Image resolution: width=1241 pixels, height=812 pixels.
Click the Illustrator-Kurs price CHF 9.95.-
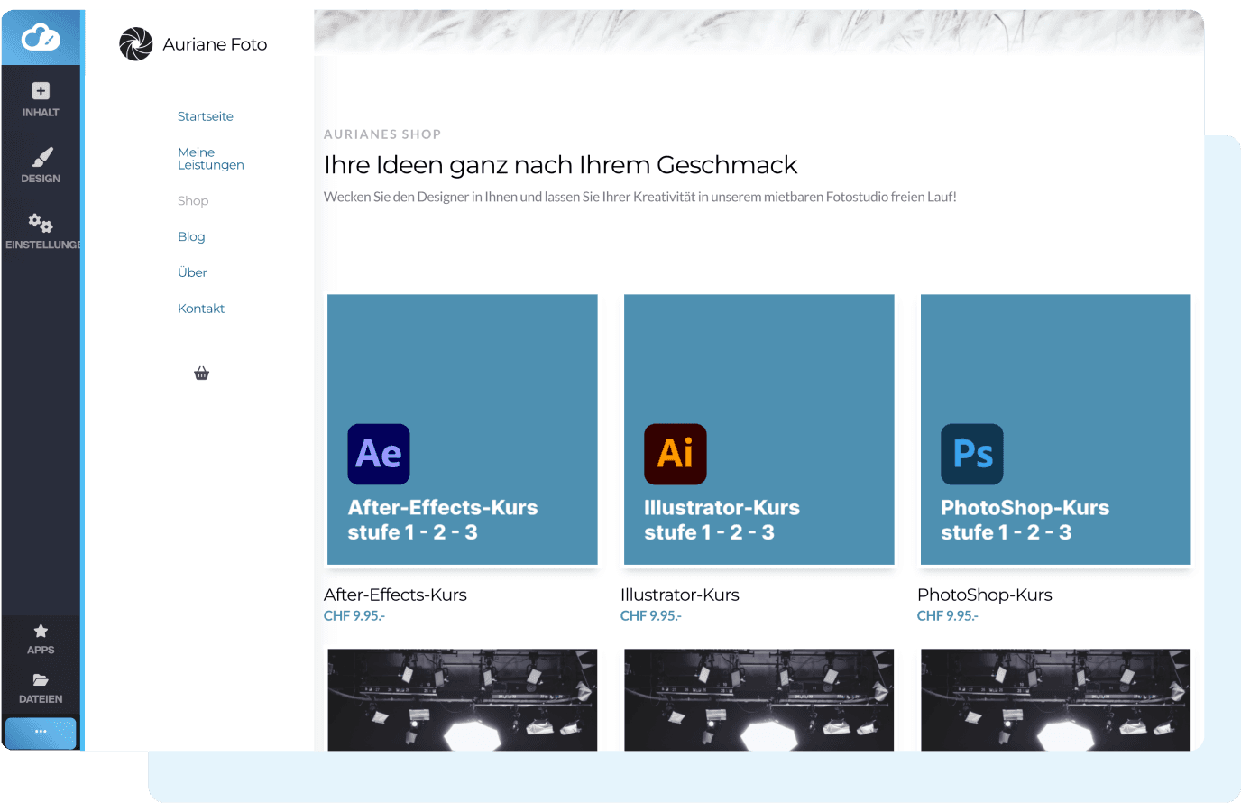coord(651,616)
